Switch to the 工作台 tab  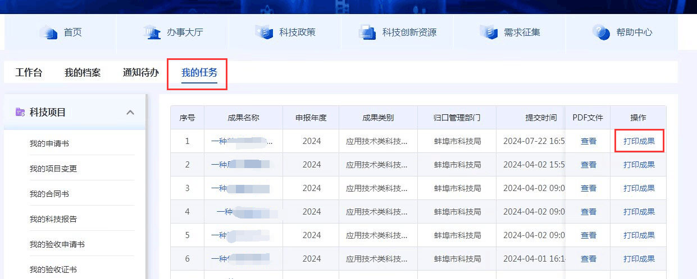[x=29, y=72]
